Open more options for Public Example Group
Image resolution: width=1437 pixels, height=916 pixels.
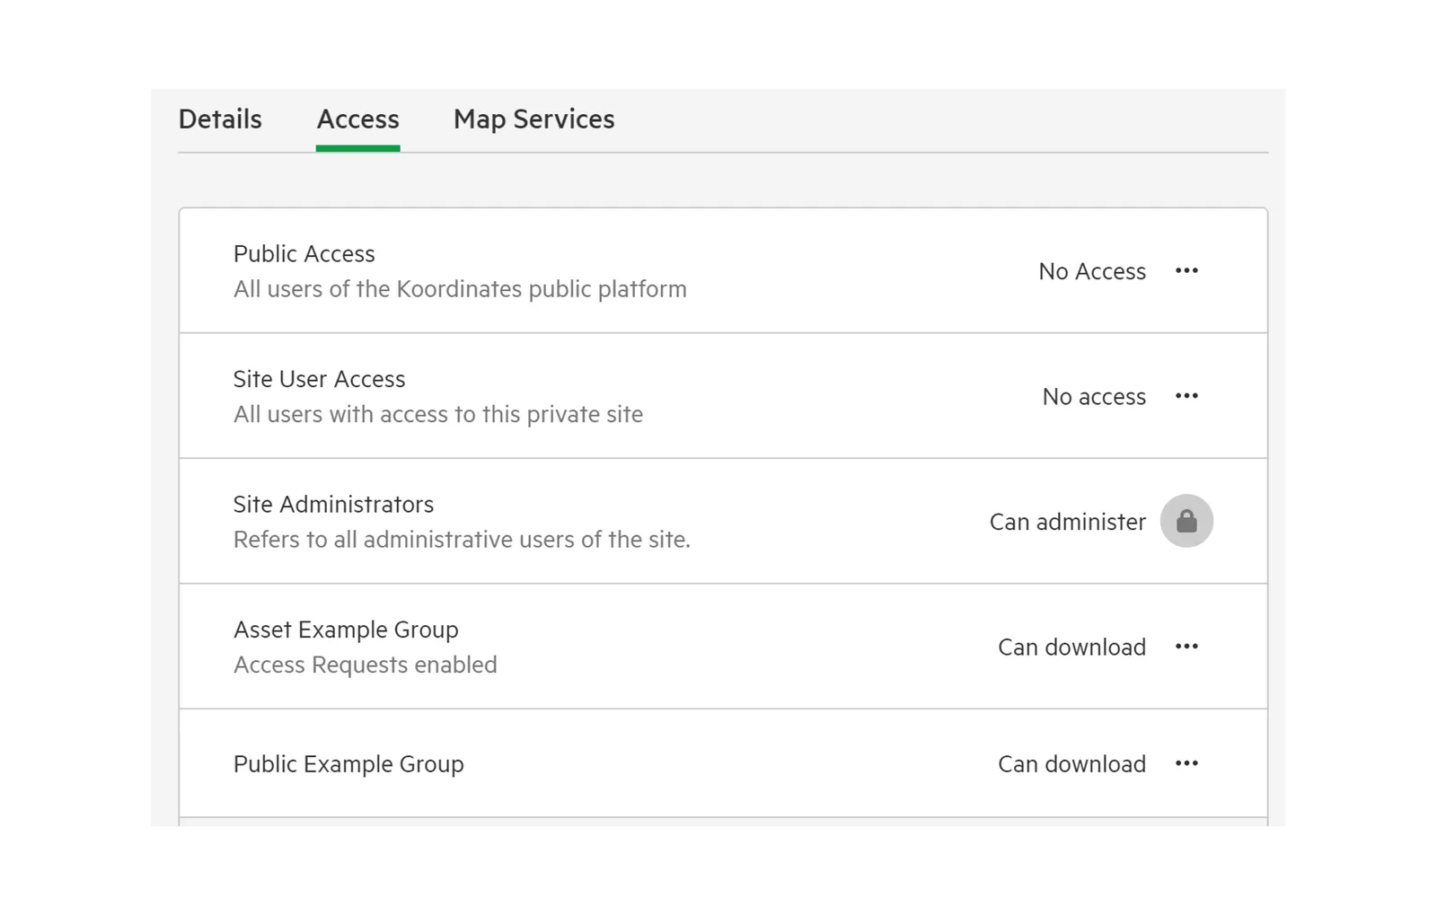point(1186,763)
